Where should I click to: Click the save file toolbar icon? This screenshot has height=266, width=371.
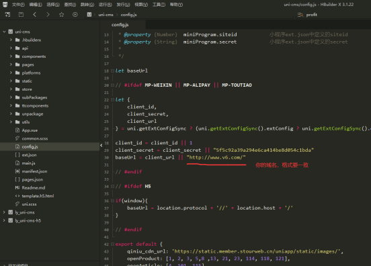pyautogui.click(x=21, y=15)
